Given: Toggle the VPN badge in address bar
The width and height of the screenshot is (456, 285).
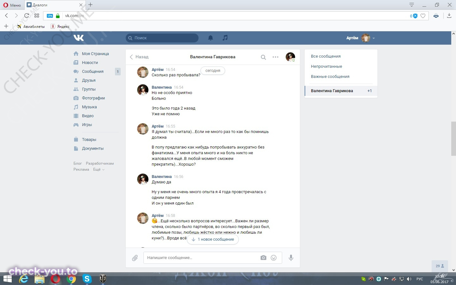Looking at the screenshot, I should [50, 16].
